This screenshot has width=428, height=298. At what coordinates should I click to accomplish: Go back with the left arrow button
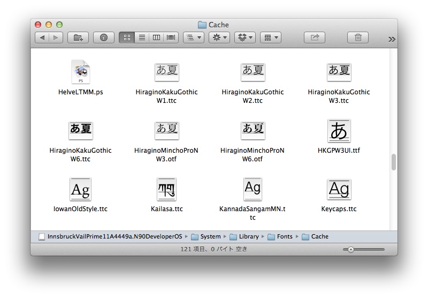click(x=42, y=38)
